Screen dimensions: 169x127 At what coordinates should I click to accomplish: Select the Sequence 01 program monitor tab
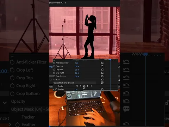[56, 3]
